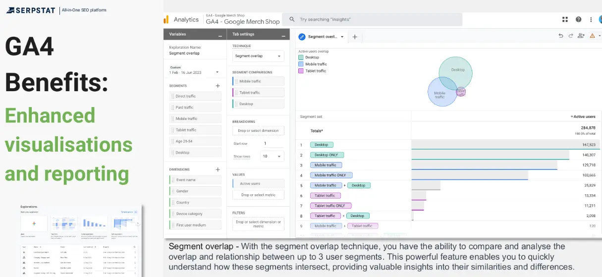Image resolution: width=602 pixels, height=277 pixels.
Task: Add a new dimension with plus icon
Action: 218,169
